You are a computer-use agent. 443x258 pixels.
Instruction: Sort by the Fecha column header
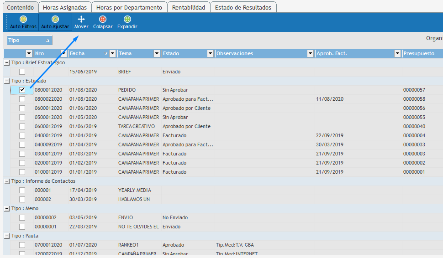click(87, 54)
